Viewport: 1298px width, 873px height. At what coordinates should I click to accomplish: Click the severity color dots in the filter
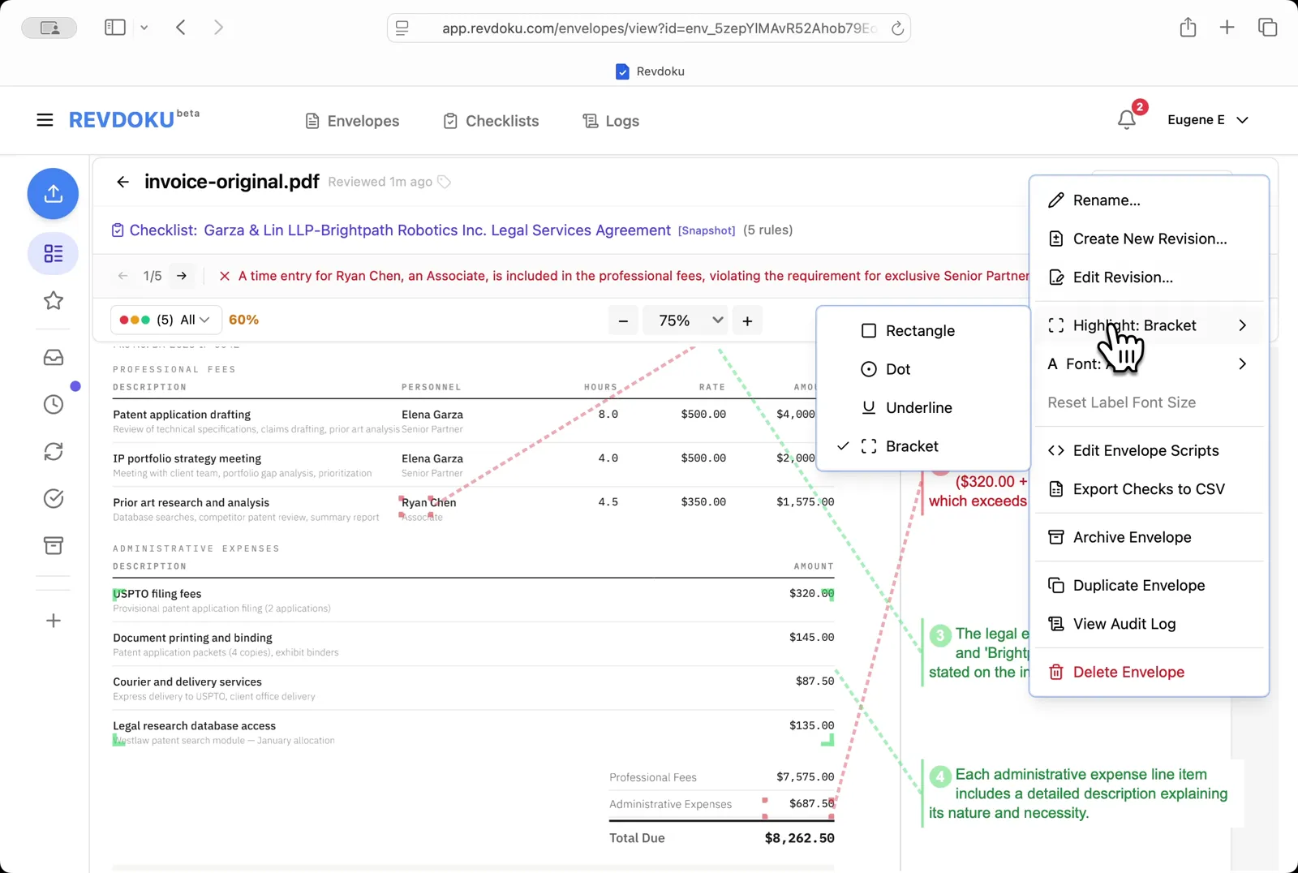pos(133,320)
